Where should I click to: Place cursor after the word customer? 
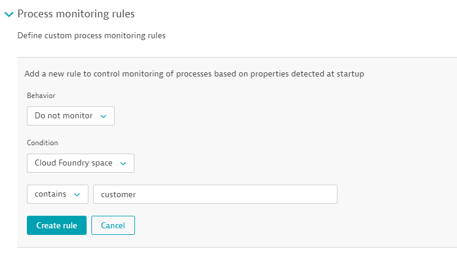click(136, 194)
